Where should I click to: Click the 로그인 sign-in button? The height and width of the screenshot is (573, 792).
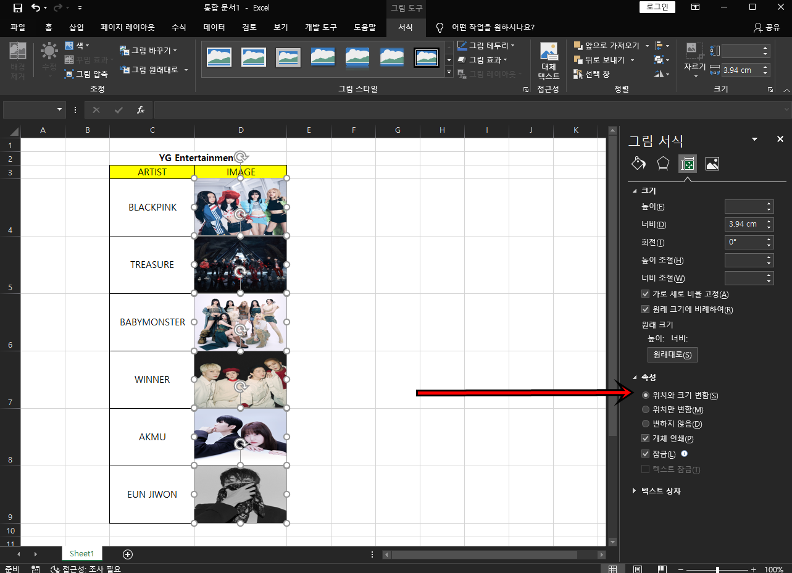657,7
